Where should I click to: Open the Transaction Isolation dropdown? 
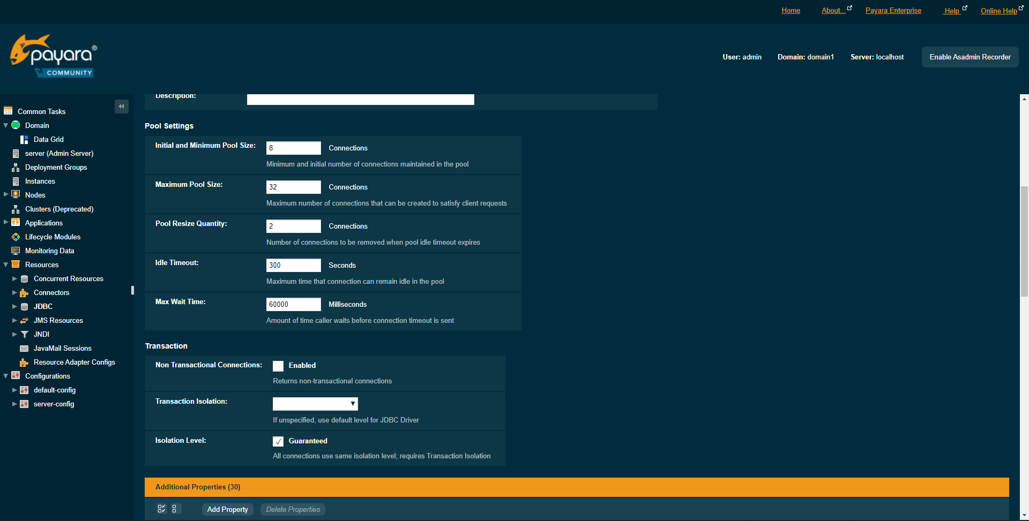(x=315, y=404)
